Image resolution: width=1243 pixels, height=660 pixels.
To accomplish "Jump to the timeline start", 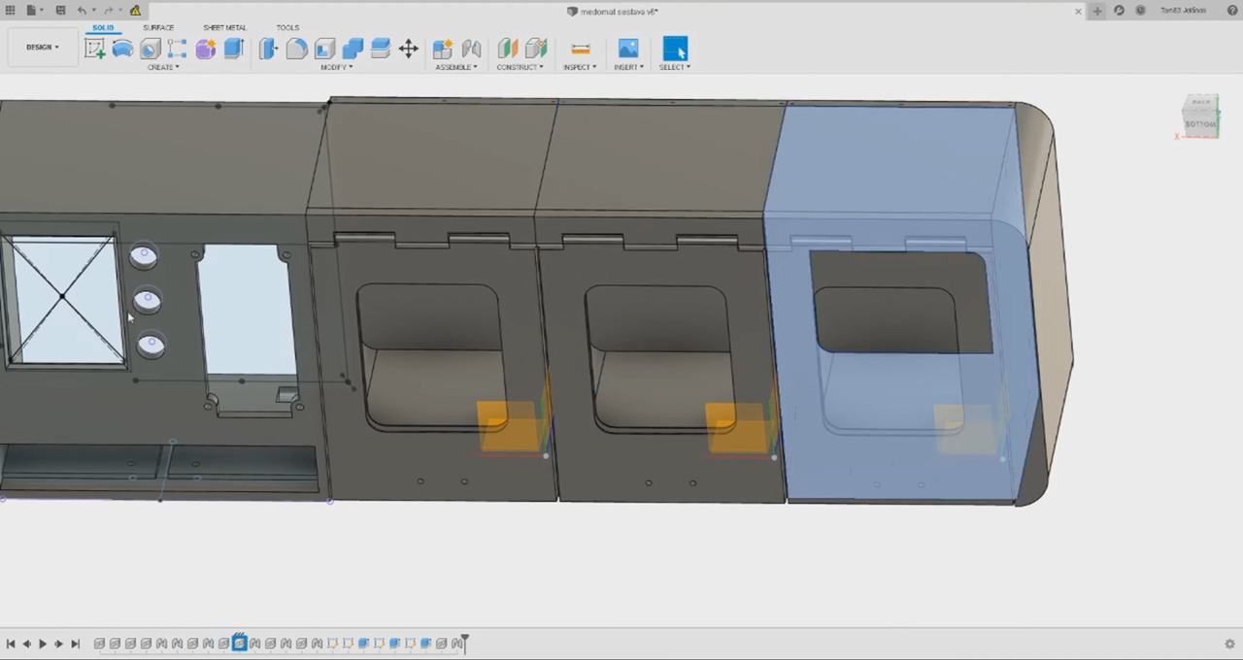I will 11,643.
